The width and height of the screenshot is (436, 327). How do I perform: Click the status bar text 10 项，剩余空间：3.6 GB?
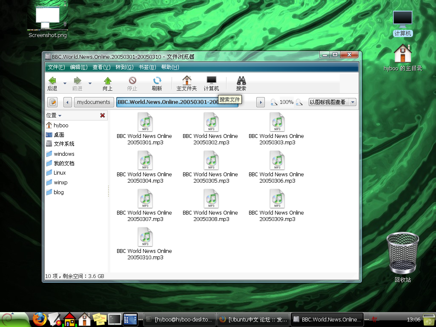[75, 276]
